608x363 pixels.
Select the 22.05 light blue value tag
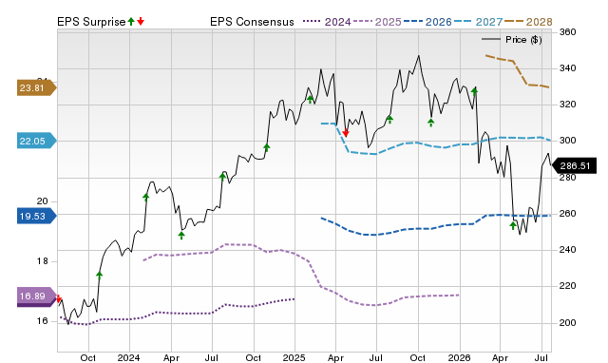[x=37, y=141]
